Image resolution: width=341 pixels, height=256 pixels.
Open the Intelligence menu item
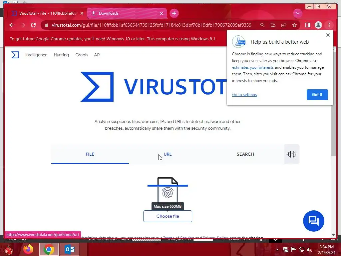click(36, 55)
